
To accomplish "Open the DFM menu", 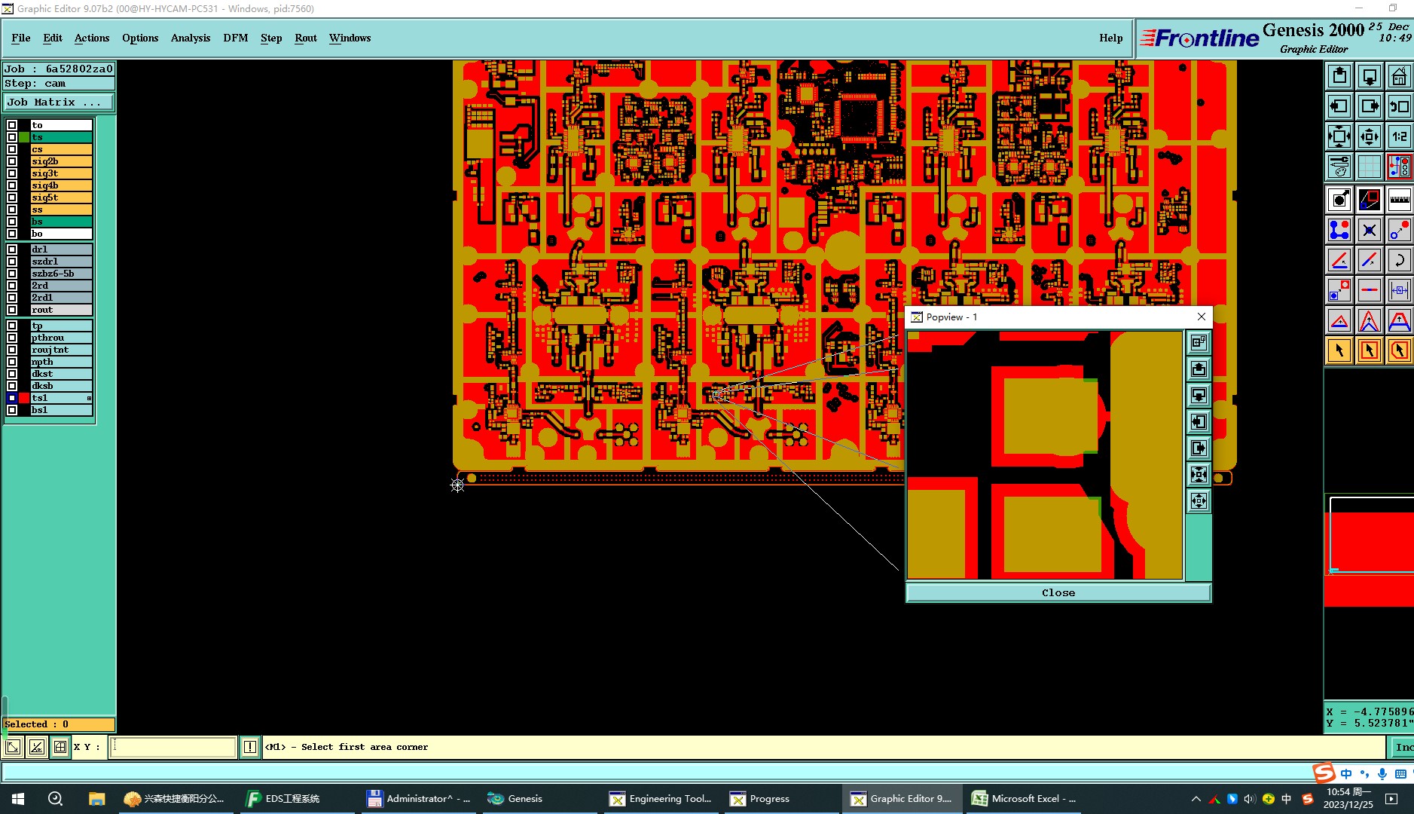I will [x=236, y=38].
